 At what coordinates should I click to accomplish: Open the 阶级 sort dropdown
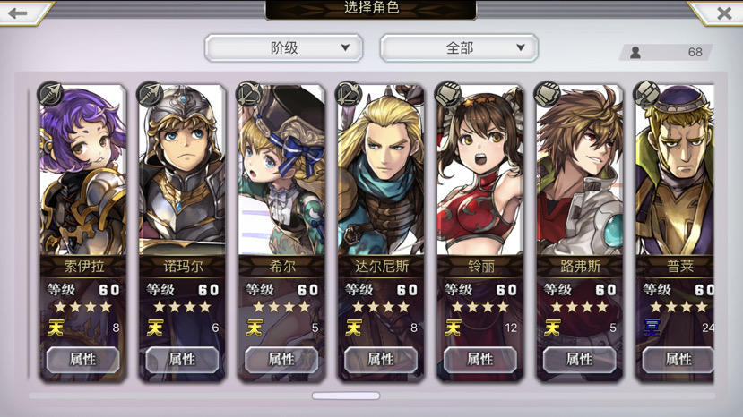point(284,47)
